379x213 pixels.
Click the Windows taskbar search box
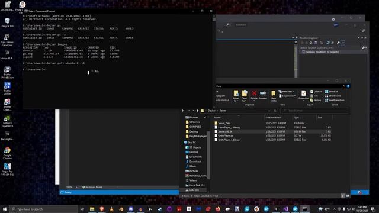(x=43, y=209)
